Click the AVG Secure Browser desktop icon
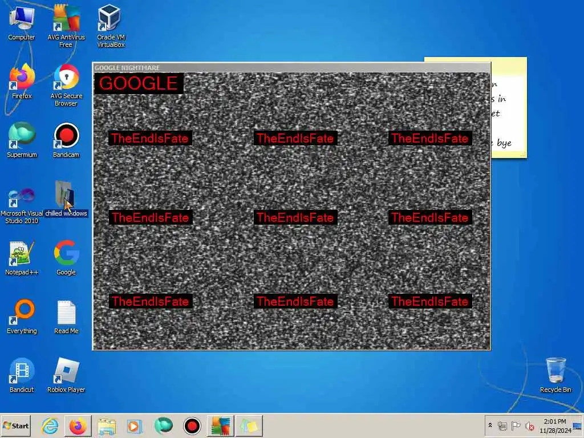This screenshot has height=438, width=584. (66, 86)
